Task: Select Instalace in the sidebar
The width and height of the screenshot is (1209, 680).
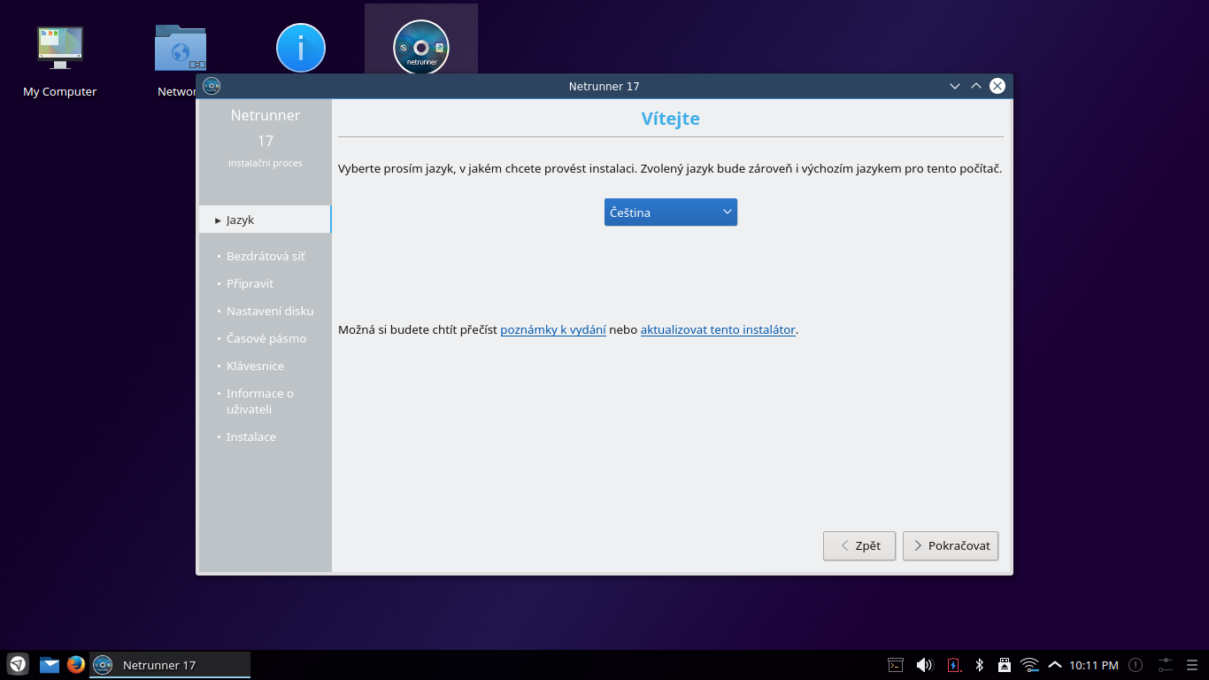Action: coord(250,437)
